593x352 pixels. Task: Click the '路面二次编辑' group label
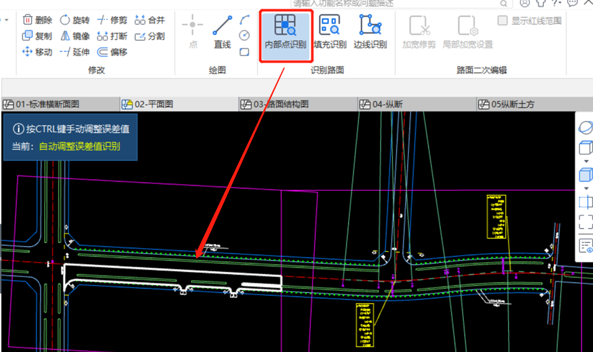coord(481,70)
